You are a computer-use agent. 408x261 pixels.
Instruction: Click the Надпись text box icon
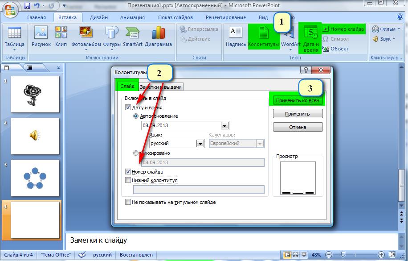(236, 33)
